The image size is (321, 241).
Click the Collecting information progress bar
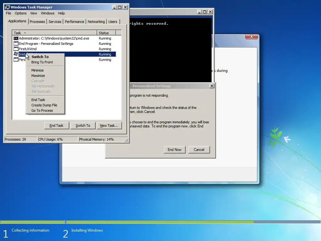click(x=32, y=222)
